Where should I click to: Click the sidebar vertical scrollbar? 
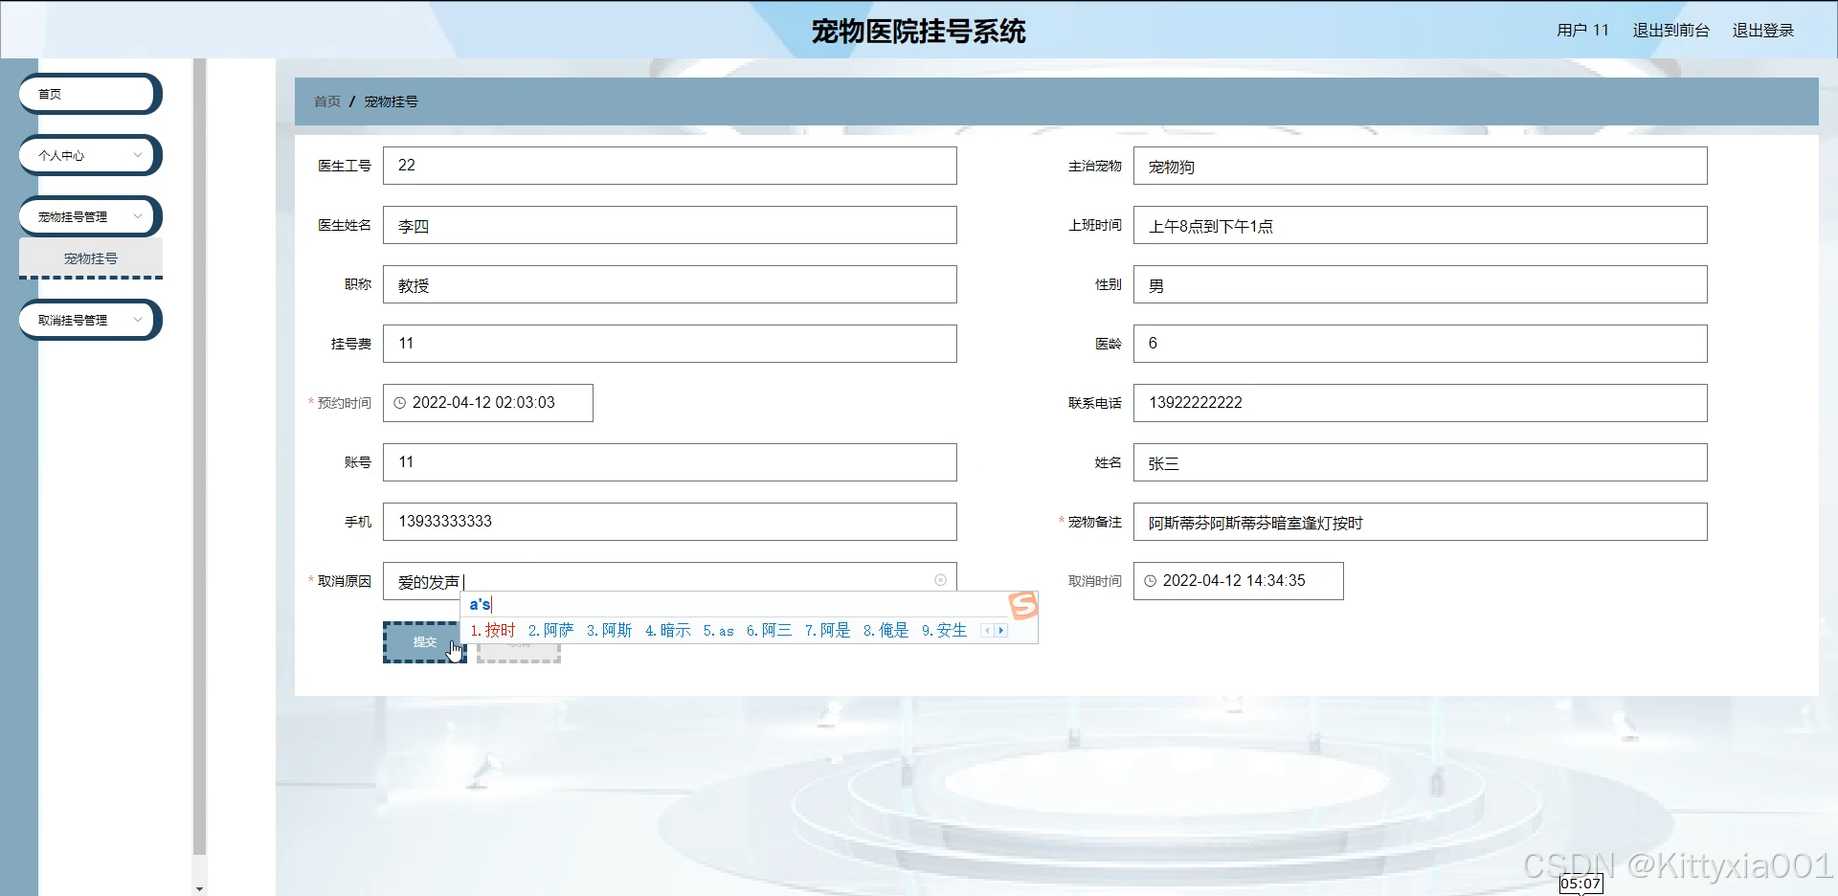click(x=199, y=459)
